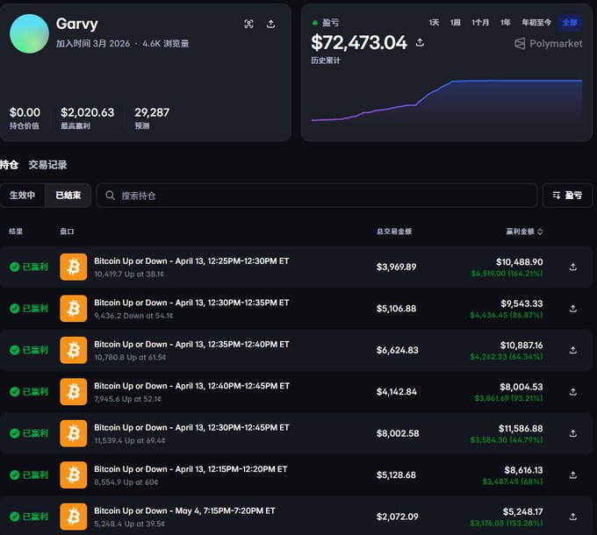This screenshot has height=535, width=597.
Task: Share the 12:15PM-12:20PM market result
Action: (573, 474)
